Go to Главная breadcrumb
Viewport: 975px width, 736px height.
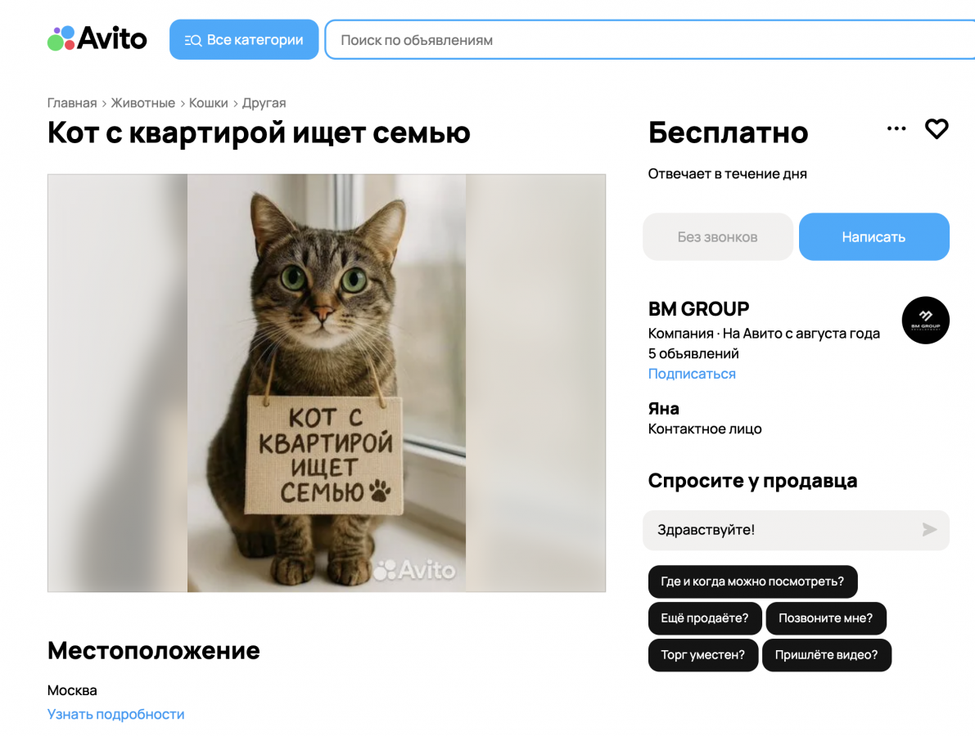click(72, 103)
